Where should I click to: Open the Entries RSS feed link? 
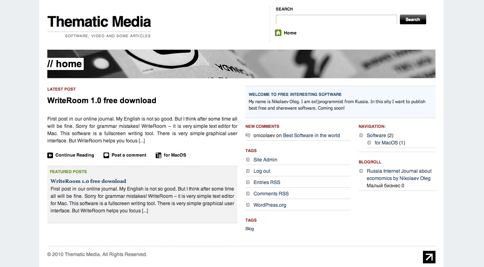click(x=266, y=182)
